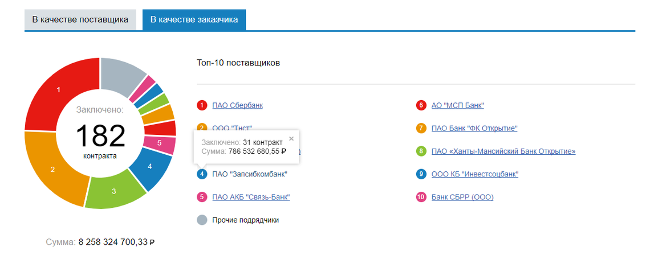The height and width of the screenshot is (259, 650).
Task: Click the 182 contracts total in chart center
Action: [100, 135]
